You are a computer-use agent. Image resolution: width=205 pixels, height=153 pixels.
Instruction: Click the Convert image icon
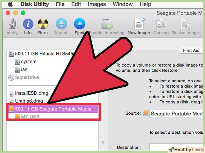[161, 24]
